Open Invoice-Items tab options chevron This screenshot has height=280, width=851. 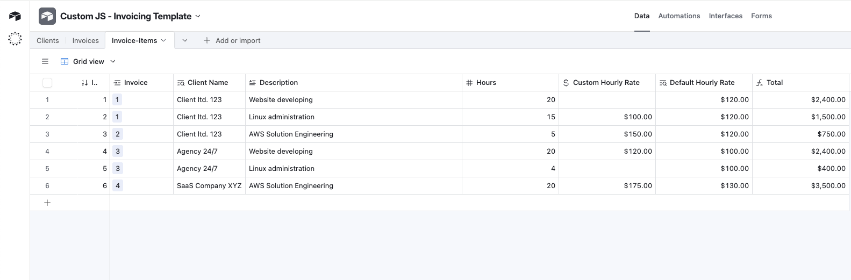coord(163,40)
